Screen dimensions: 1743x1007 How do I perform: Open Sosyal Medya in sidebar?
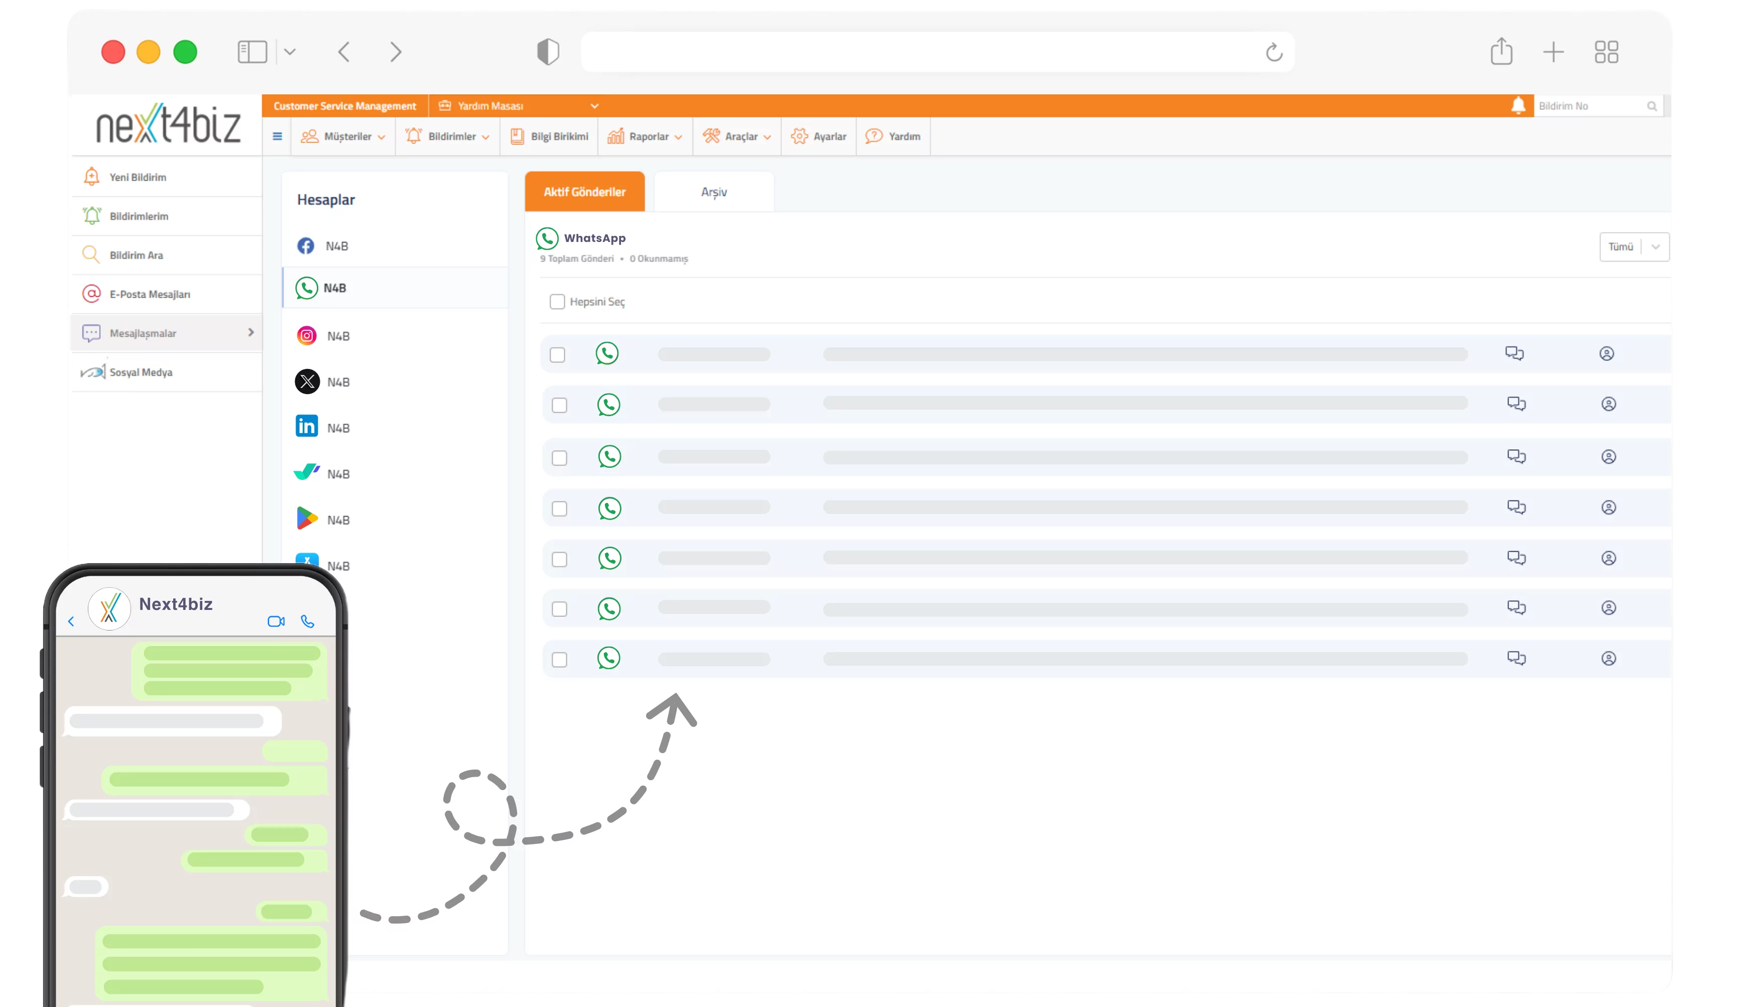tap(167, 372)
